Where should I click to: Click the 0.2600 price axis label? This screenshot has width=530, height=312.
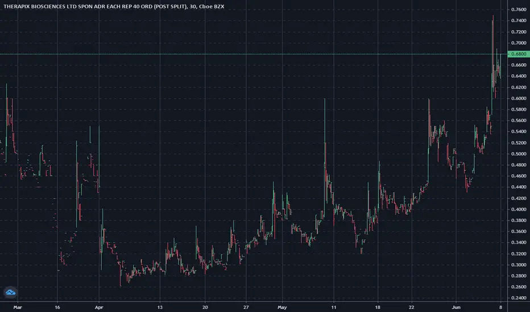click(519, 286)
